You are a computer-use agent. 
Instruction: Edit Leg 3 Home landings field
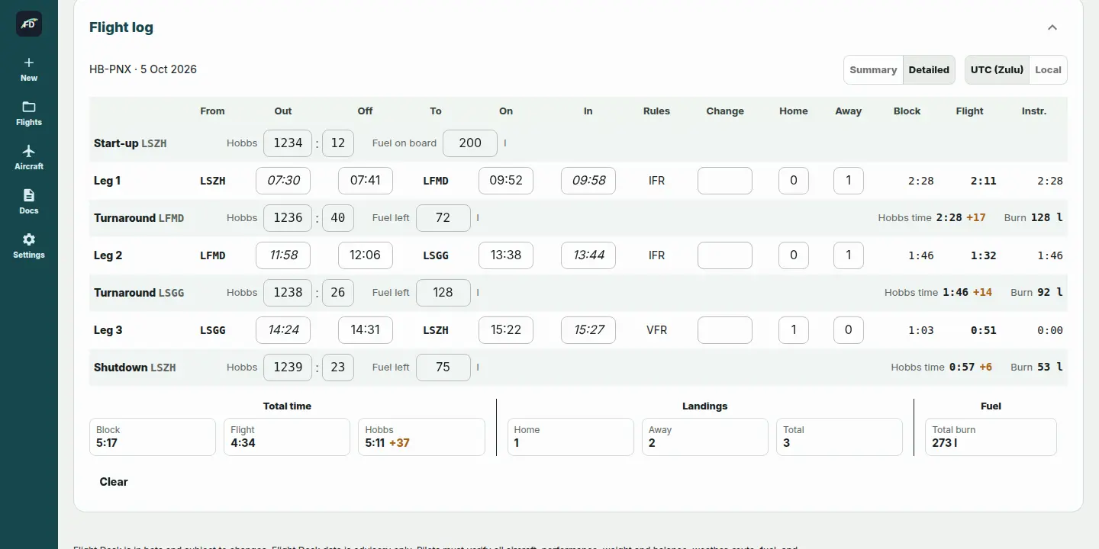pyautogui.click(x=794, y=330)
